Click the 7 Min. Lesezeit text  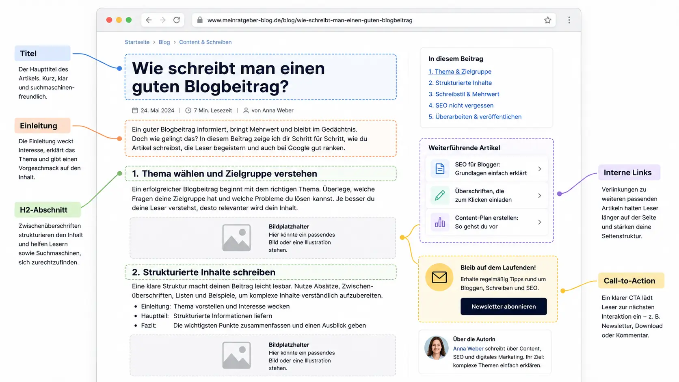pos(213,110)
